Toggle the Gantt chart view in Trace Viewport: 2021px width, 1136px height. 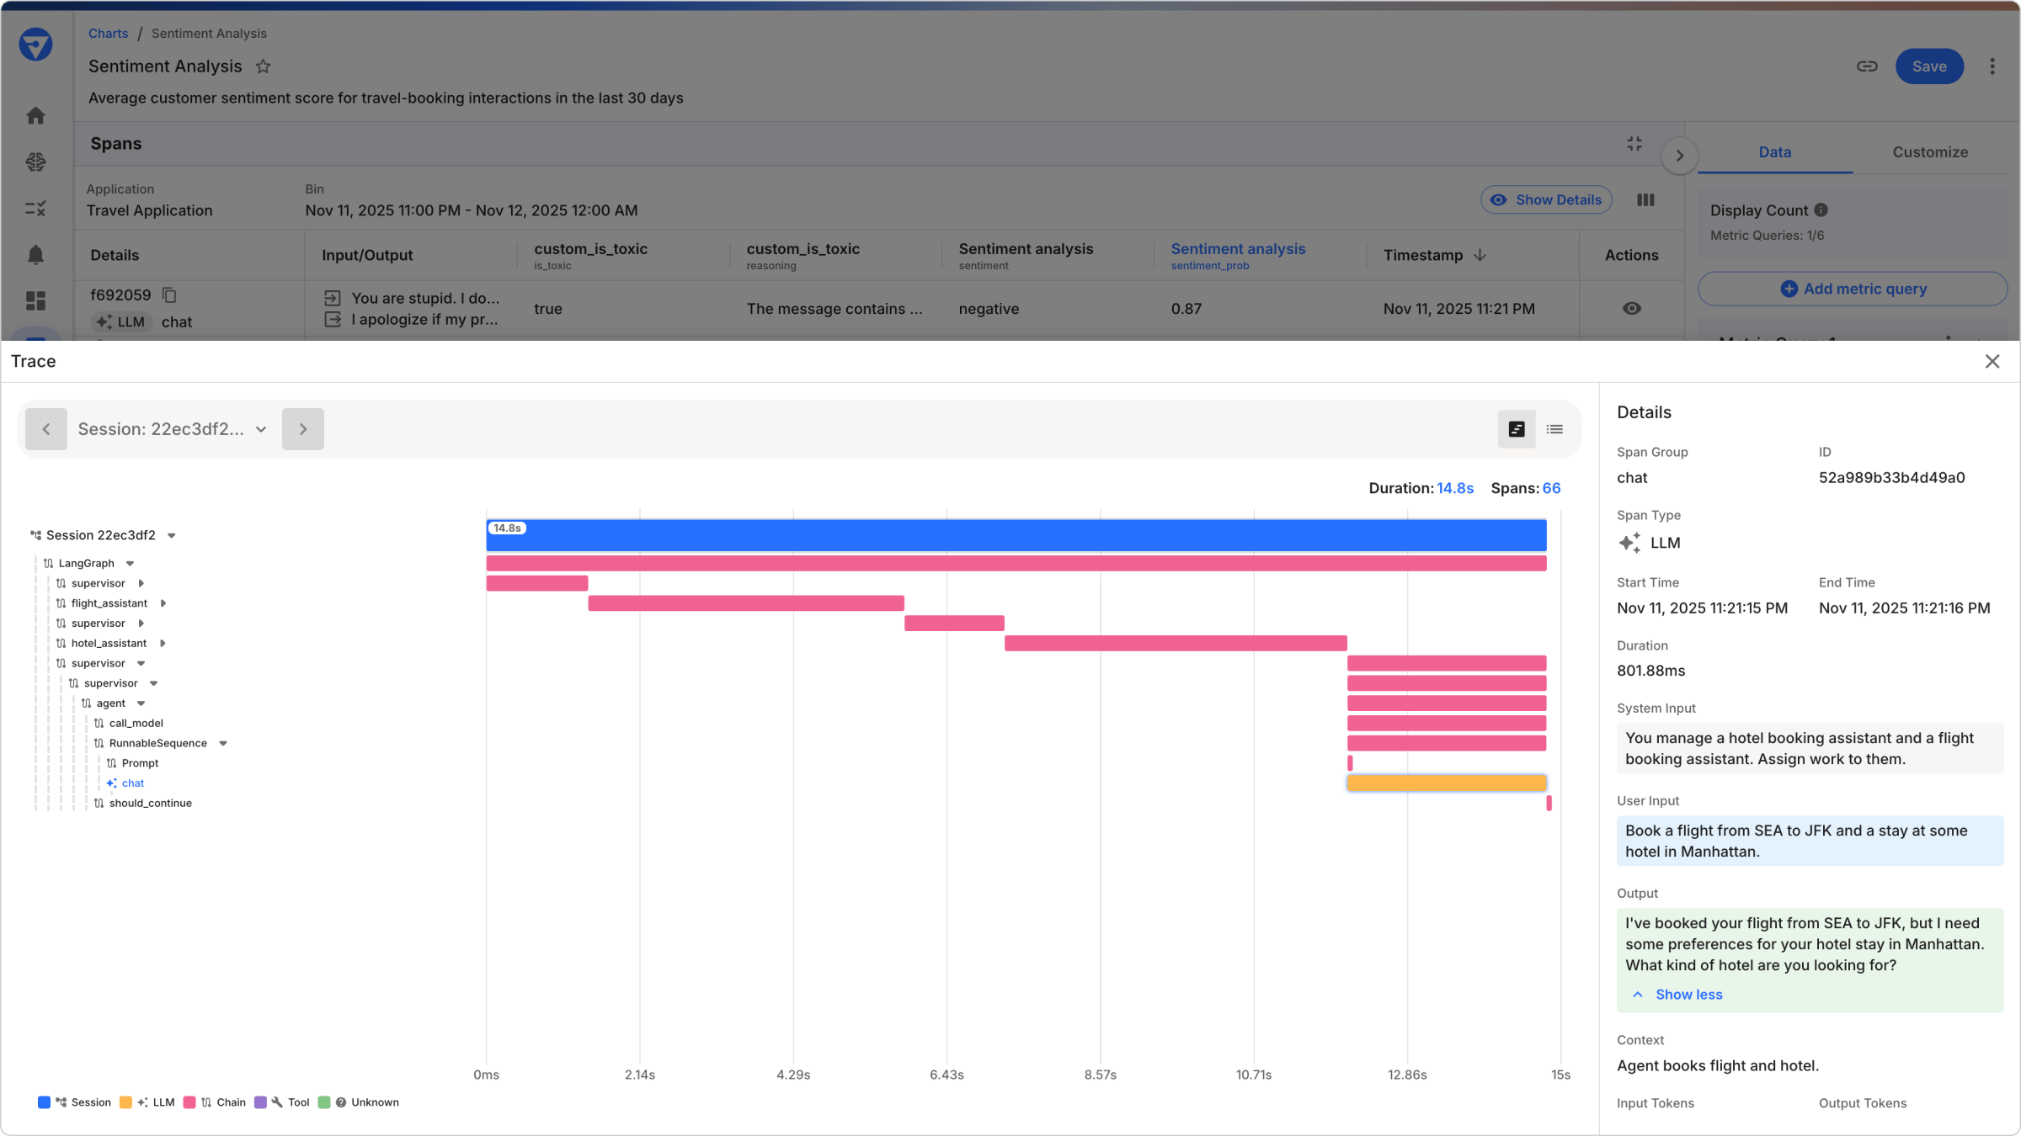coord(1517,428)
